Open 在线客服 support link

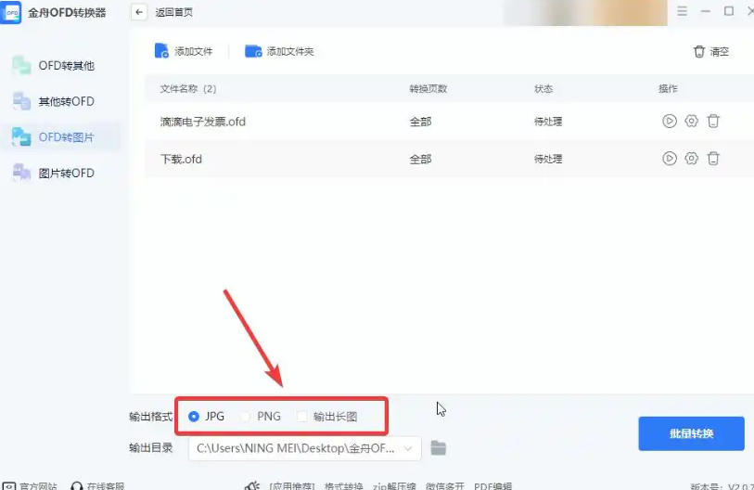[x=97, y=486]
